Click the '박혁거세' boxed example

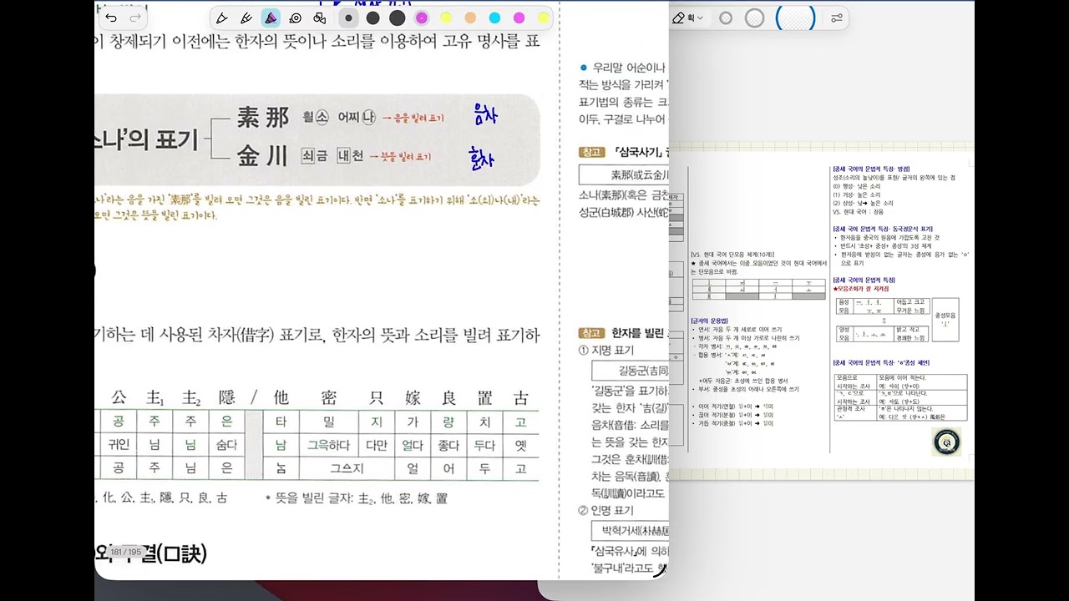point(629,531)
